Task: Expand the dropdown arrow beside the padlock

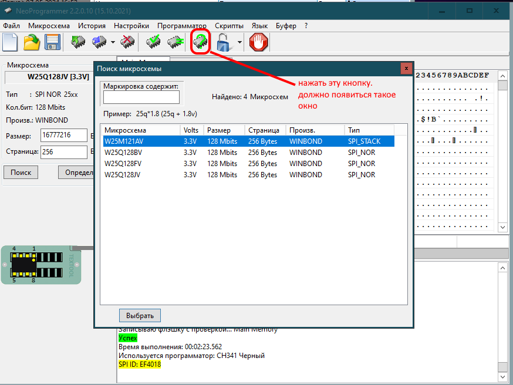Action: point(239,42)
